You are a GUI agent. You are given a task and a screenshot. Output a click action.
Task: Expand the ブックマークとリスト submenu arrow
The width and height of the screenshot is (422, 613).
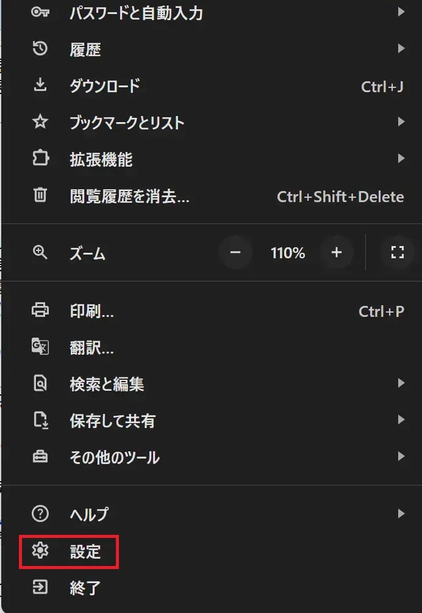pos(401,122)
